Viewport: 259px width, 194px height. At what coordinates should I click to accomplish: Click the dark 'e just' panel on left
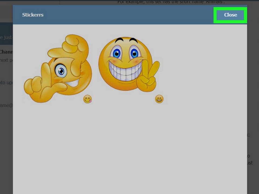[6, 37]
